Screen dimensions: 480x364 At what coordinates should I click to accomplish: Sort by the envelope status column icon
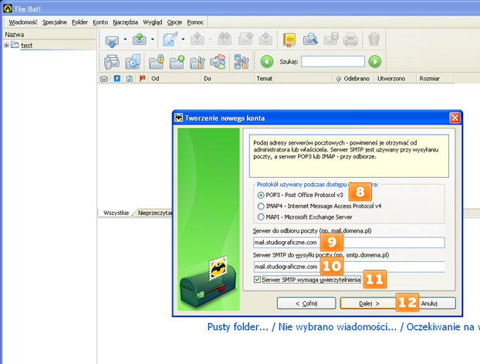coord(104,79)
